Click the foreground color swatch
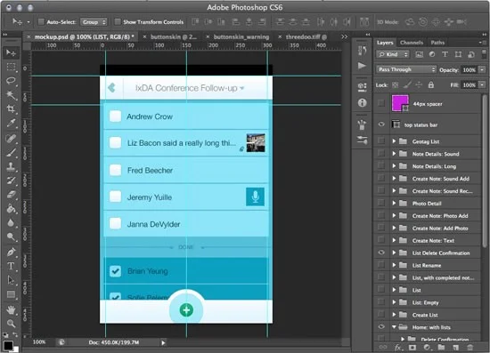 [8, 345]
